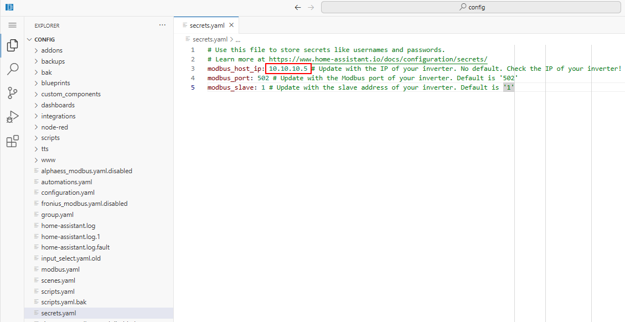
Task: Expand the addons folder
Action: click(x=51, y=50)
